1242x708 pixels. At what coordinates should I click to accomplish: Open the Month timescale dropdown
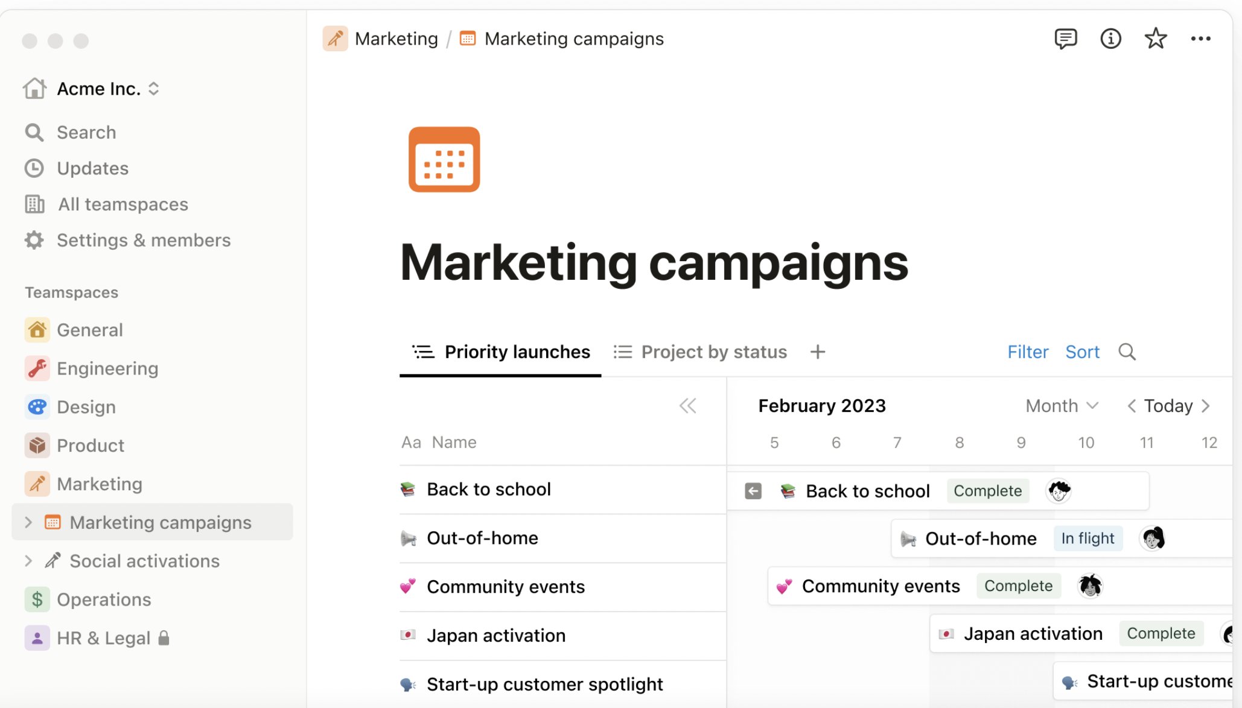point(1062,406)
